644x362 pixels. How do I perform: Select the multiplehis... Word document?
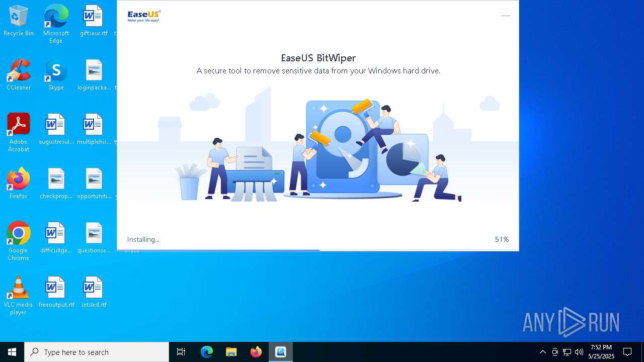[x=94, y=130]
